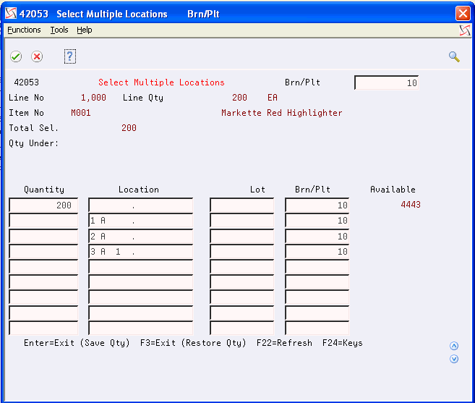
Task: Click the menu bar logo icon at right
Action: tap(465, 30)
